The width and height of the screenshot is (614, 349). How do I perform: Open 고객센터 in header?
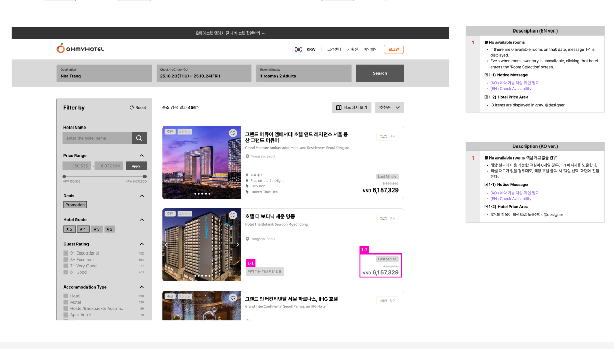334,50
